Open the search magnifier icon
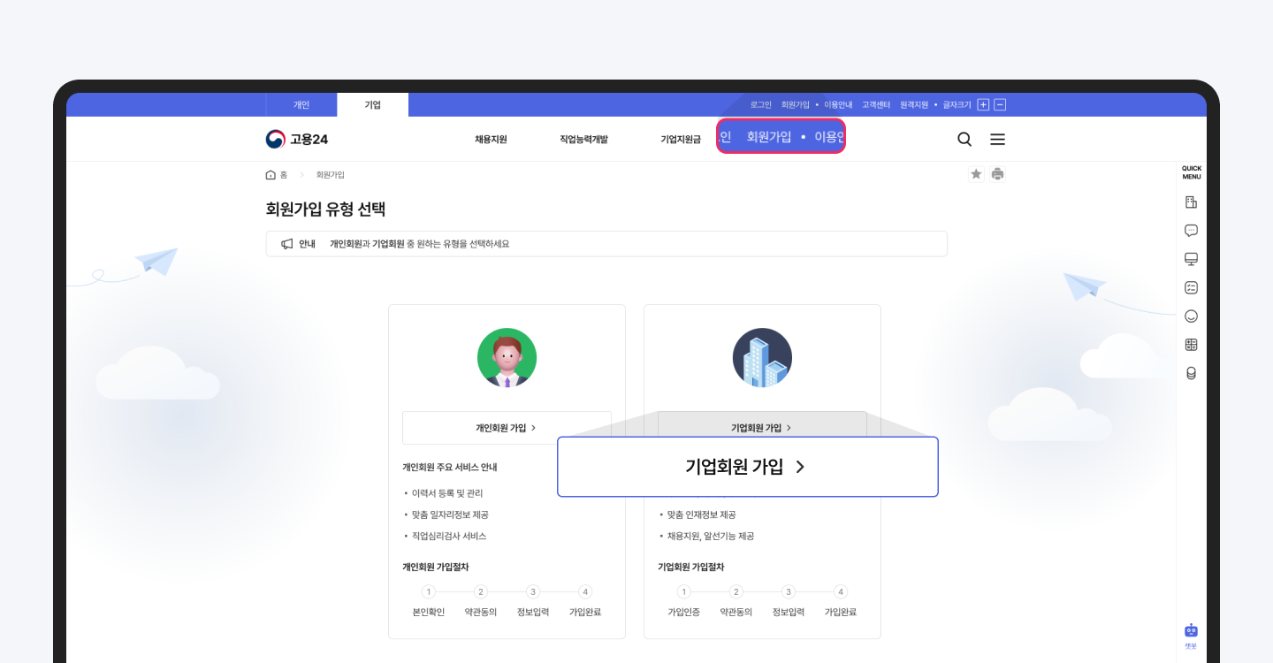The image size is (1273, 663). 964,140
